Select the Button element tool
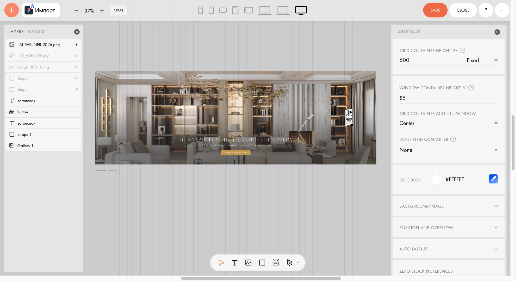Image resolution: width=521 pixels, height=281 pixels. point(276,262)
